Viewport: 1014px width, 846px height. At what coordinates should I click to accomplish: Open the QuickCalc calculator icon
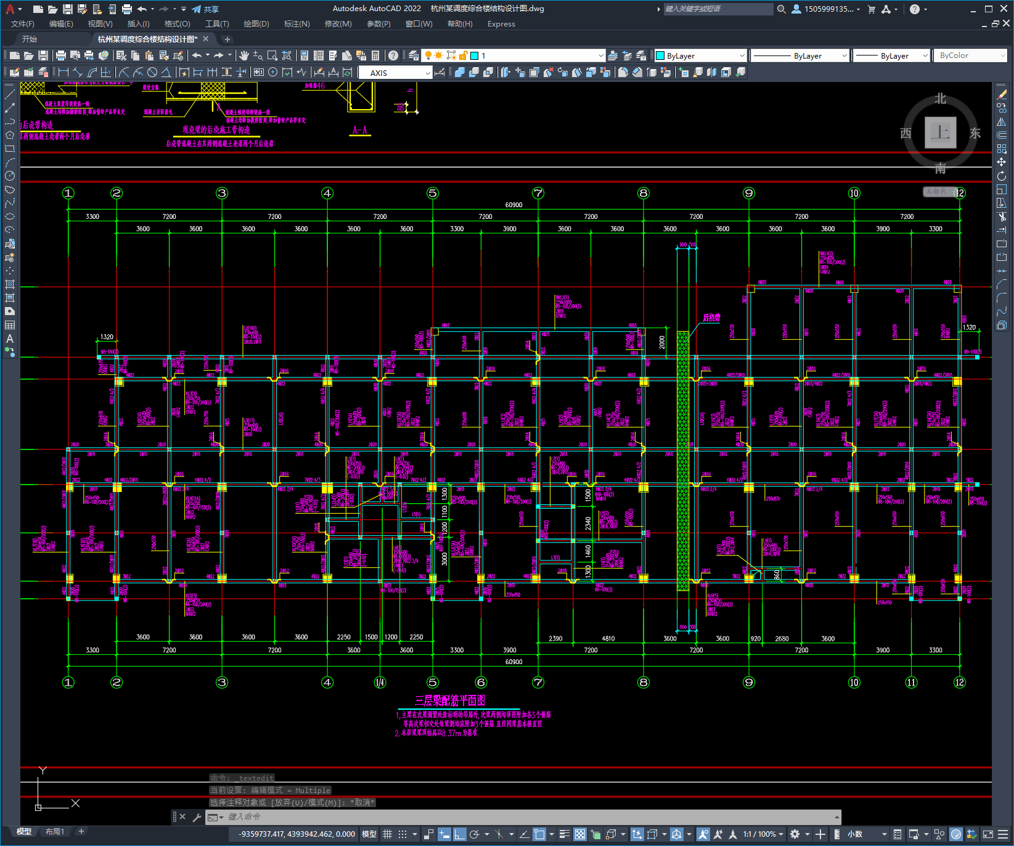point(375,55)
